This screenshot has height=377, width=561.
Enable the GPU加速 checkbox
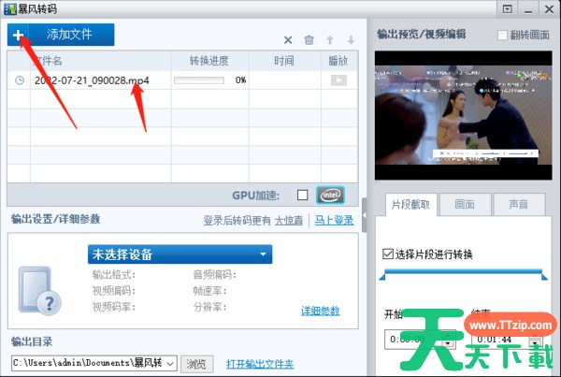[x=302, y=196]
